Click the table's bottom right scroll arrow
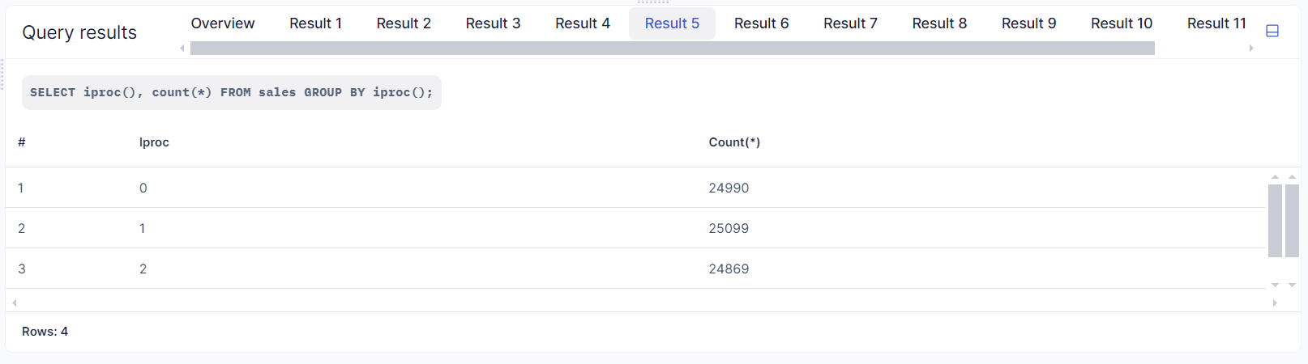1308x364 pixels. pos(1275,303)
